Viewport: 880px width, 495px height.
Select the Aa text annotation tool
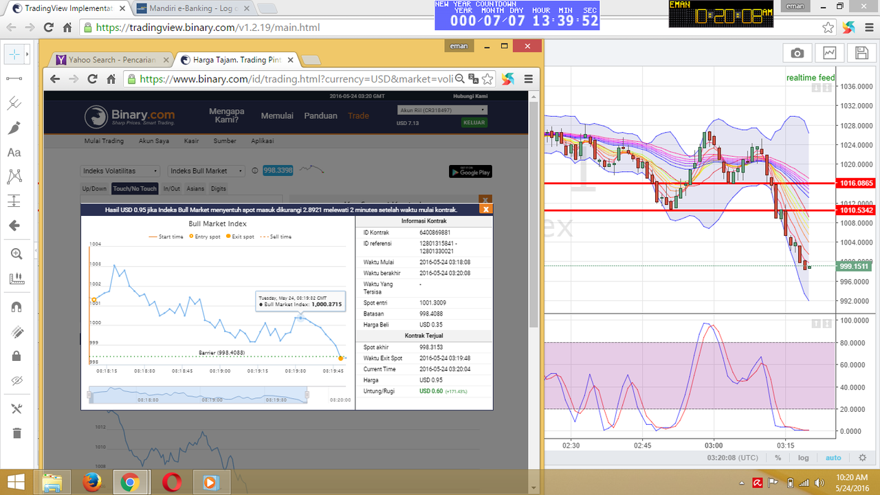click(14, 153)
